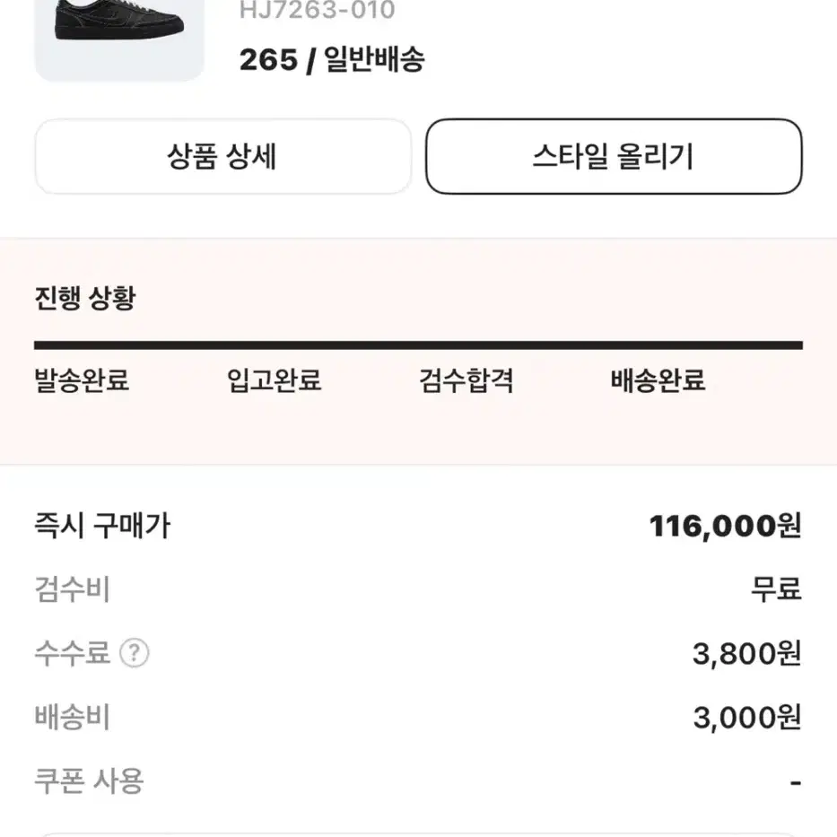This screenshot has height=837, width=837.
Task: Select the 배송완료 progress step
Action: (x=658, y=380)
